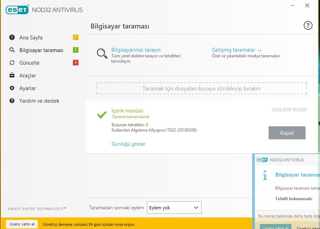
Task: Click the Araçlar toolbox icon
Action: (x=12, y=75)
